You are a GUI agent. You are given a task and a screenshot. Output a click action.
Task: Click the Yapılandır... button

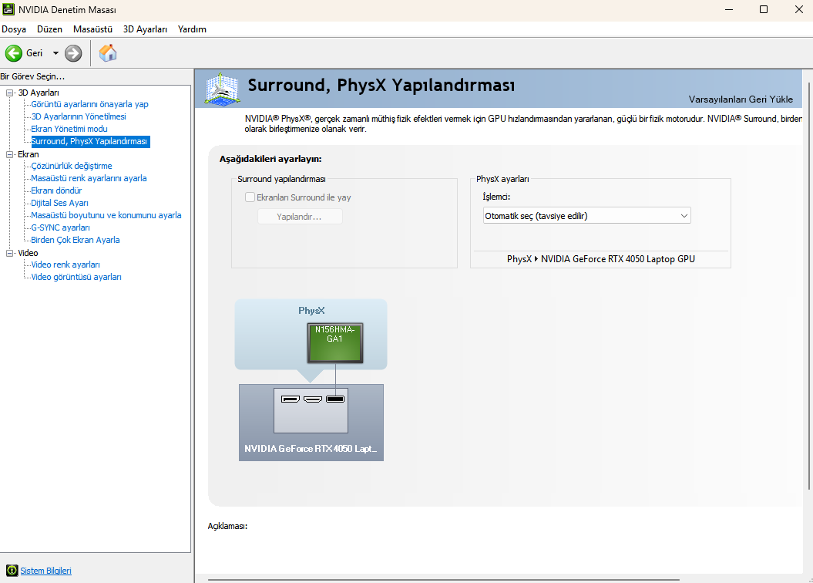[300, 216]
